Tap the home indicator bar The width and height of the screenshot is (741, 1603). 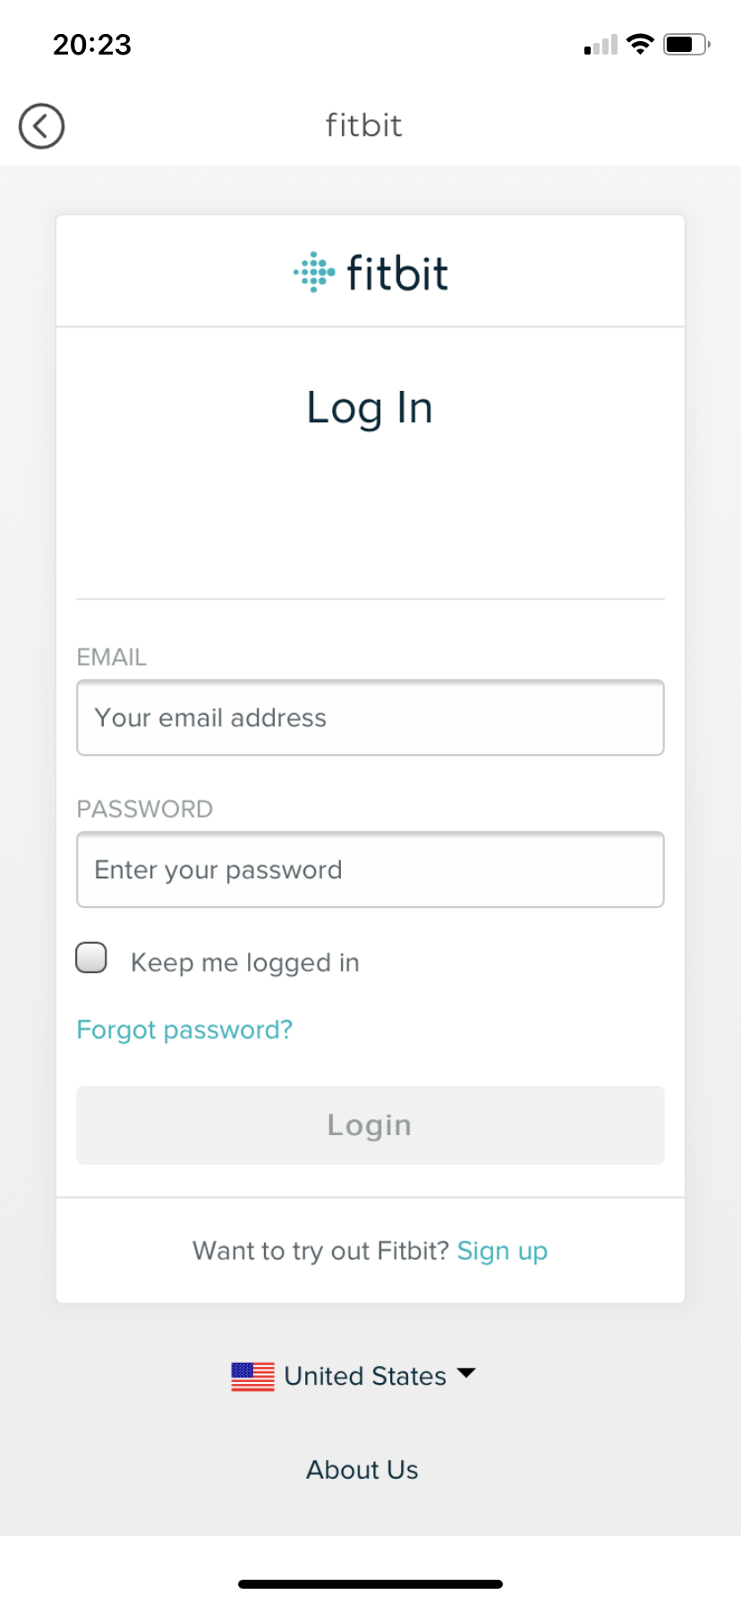(x=370, y=1584)
